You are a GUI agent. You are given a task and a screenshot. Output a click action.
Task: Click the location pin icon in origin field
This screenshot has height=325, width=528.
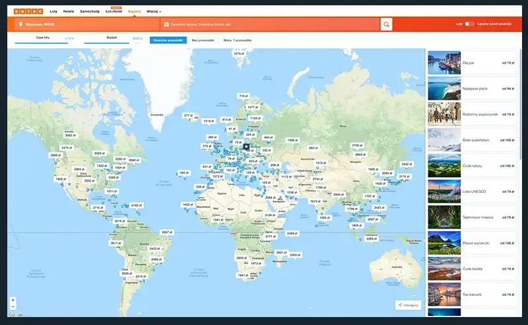tap(21, 24)
